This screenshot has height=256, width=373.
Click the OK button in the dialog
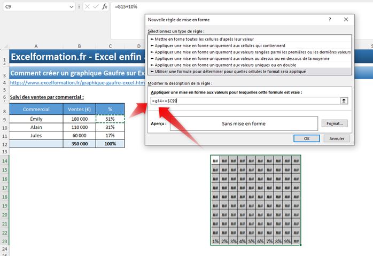pyautogui.click(x=306, y=138)
